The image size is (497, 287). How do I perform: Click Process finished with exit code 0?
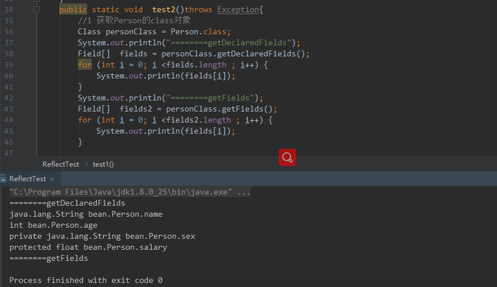(x=86, y=281)
